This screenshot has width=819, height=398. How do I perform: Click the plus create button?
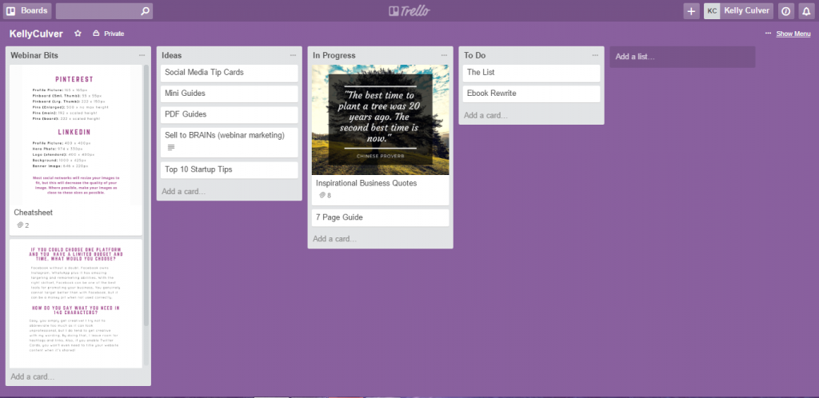tap(691, 11)
